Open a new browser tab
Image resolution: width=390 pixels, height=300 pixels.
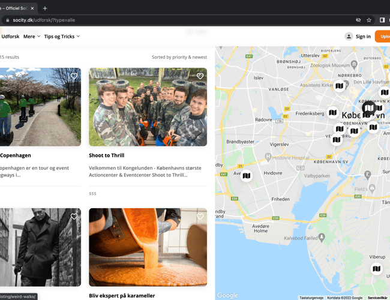(x=45, y=8)
